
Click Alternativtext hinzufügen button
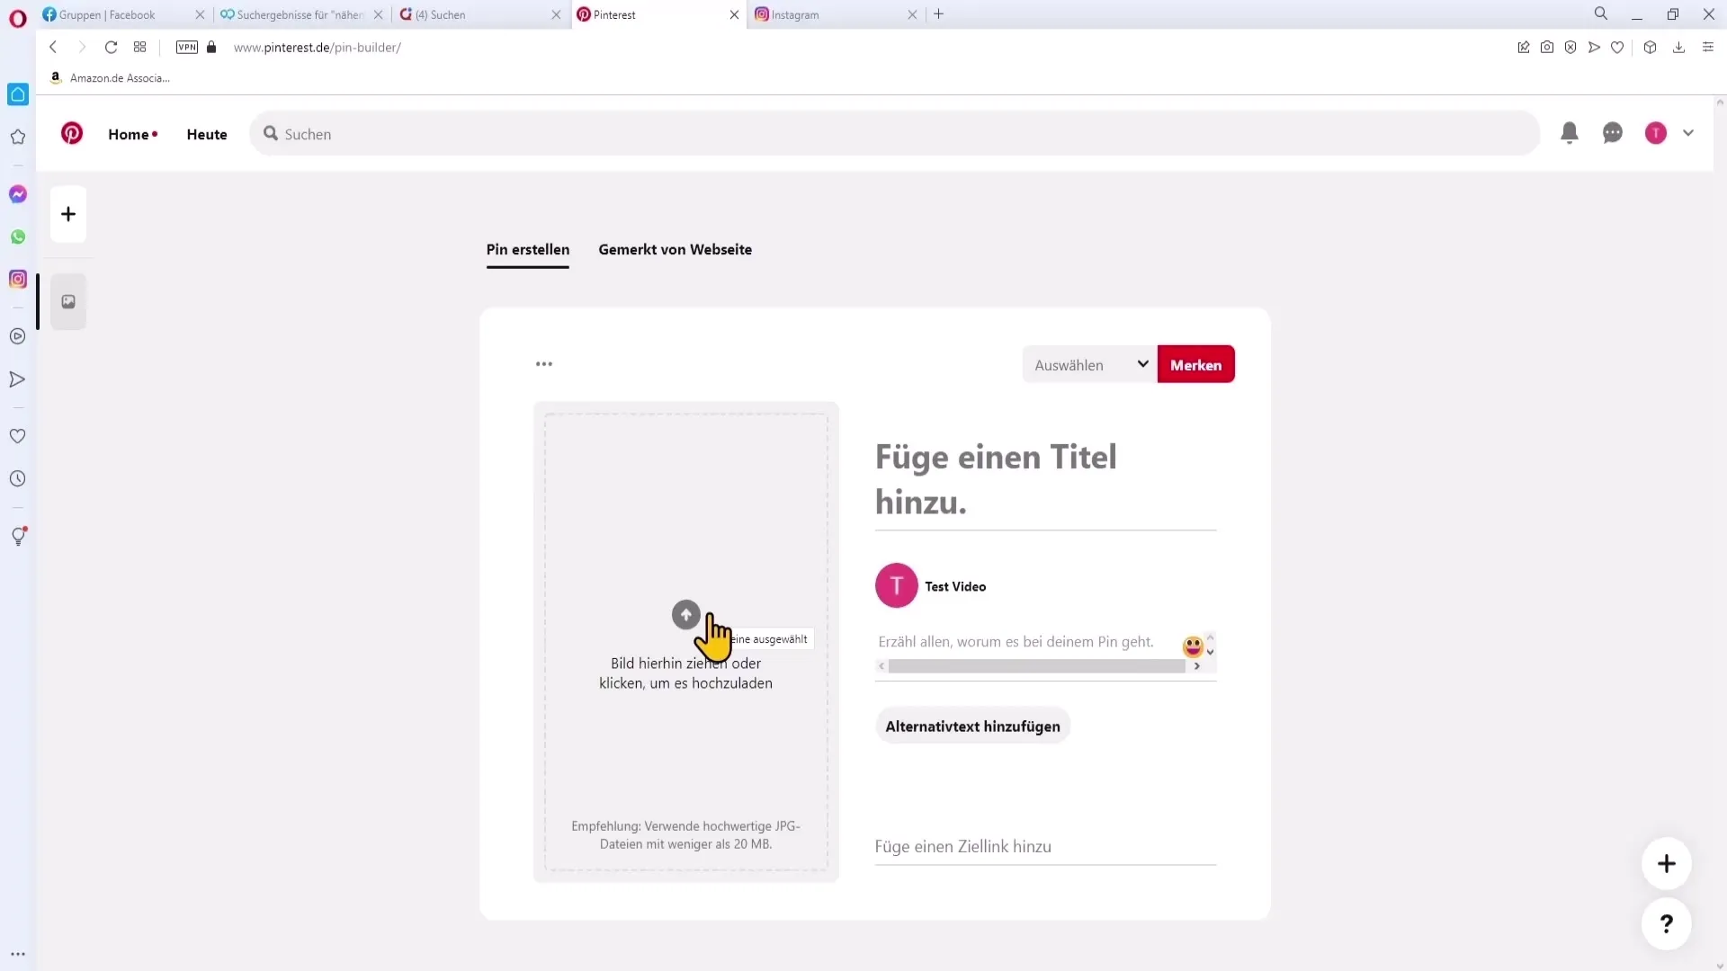(972, 726)
